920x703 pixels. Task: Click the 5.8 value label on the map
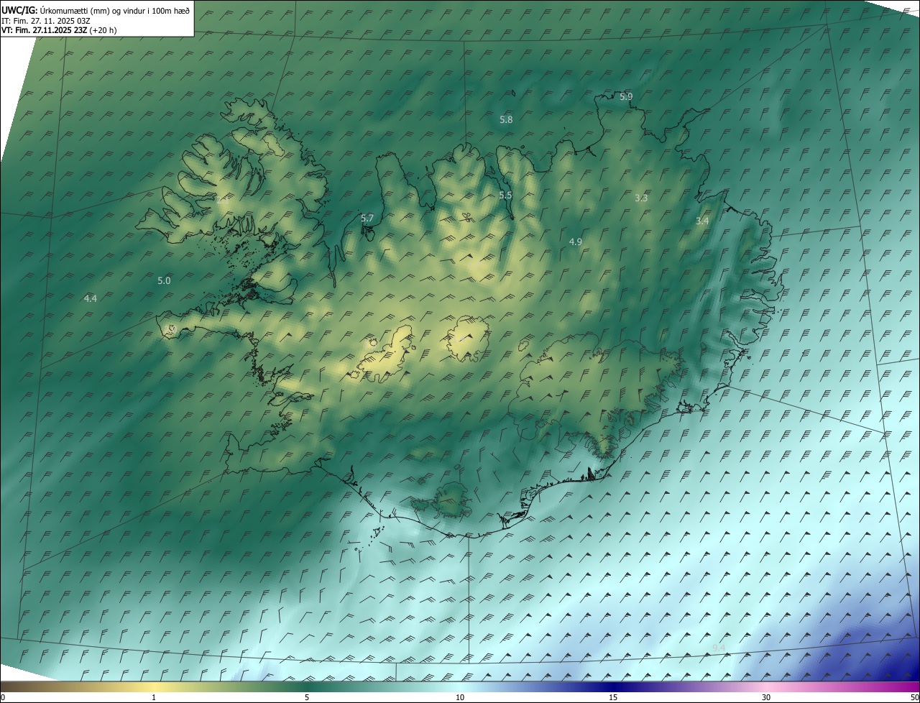click(x=506, y=119)
